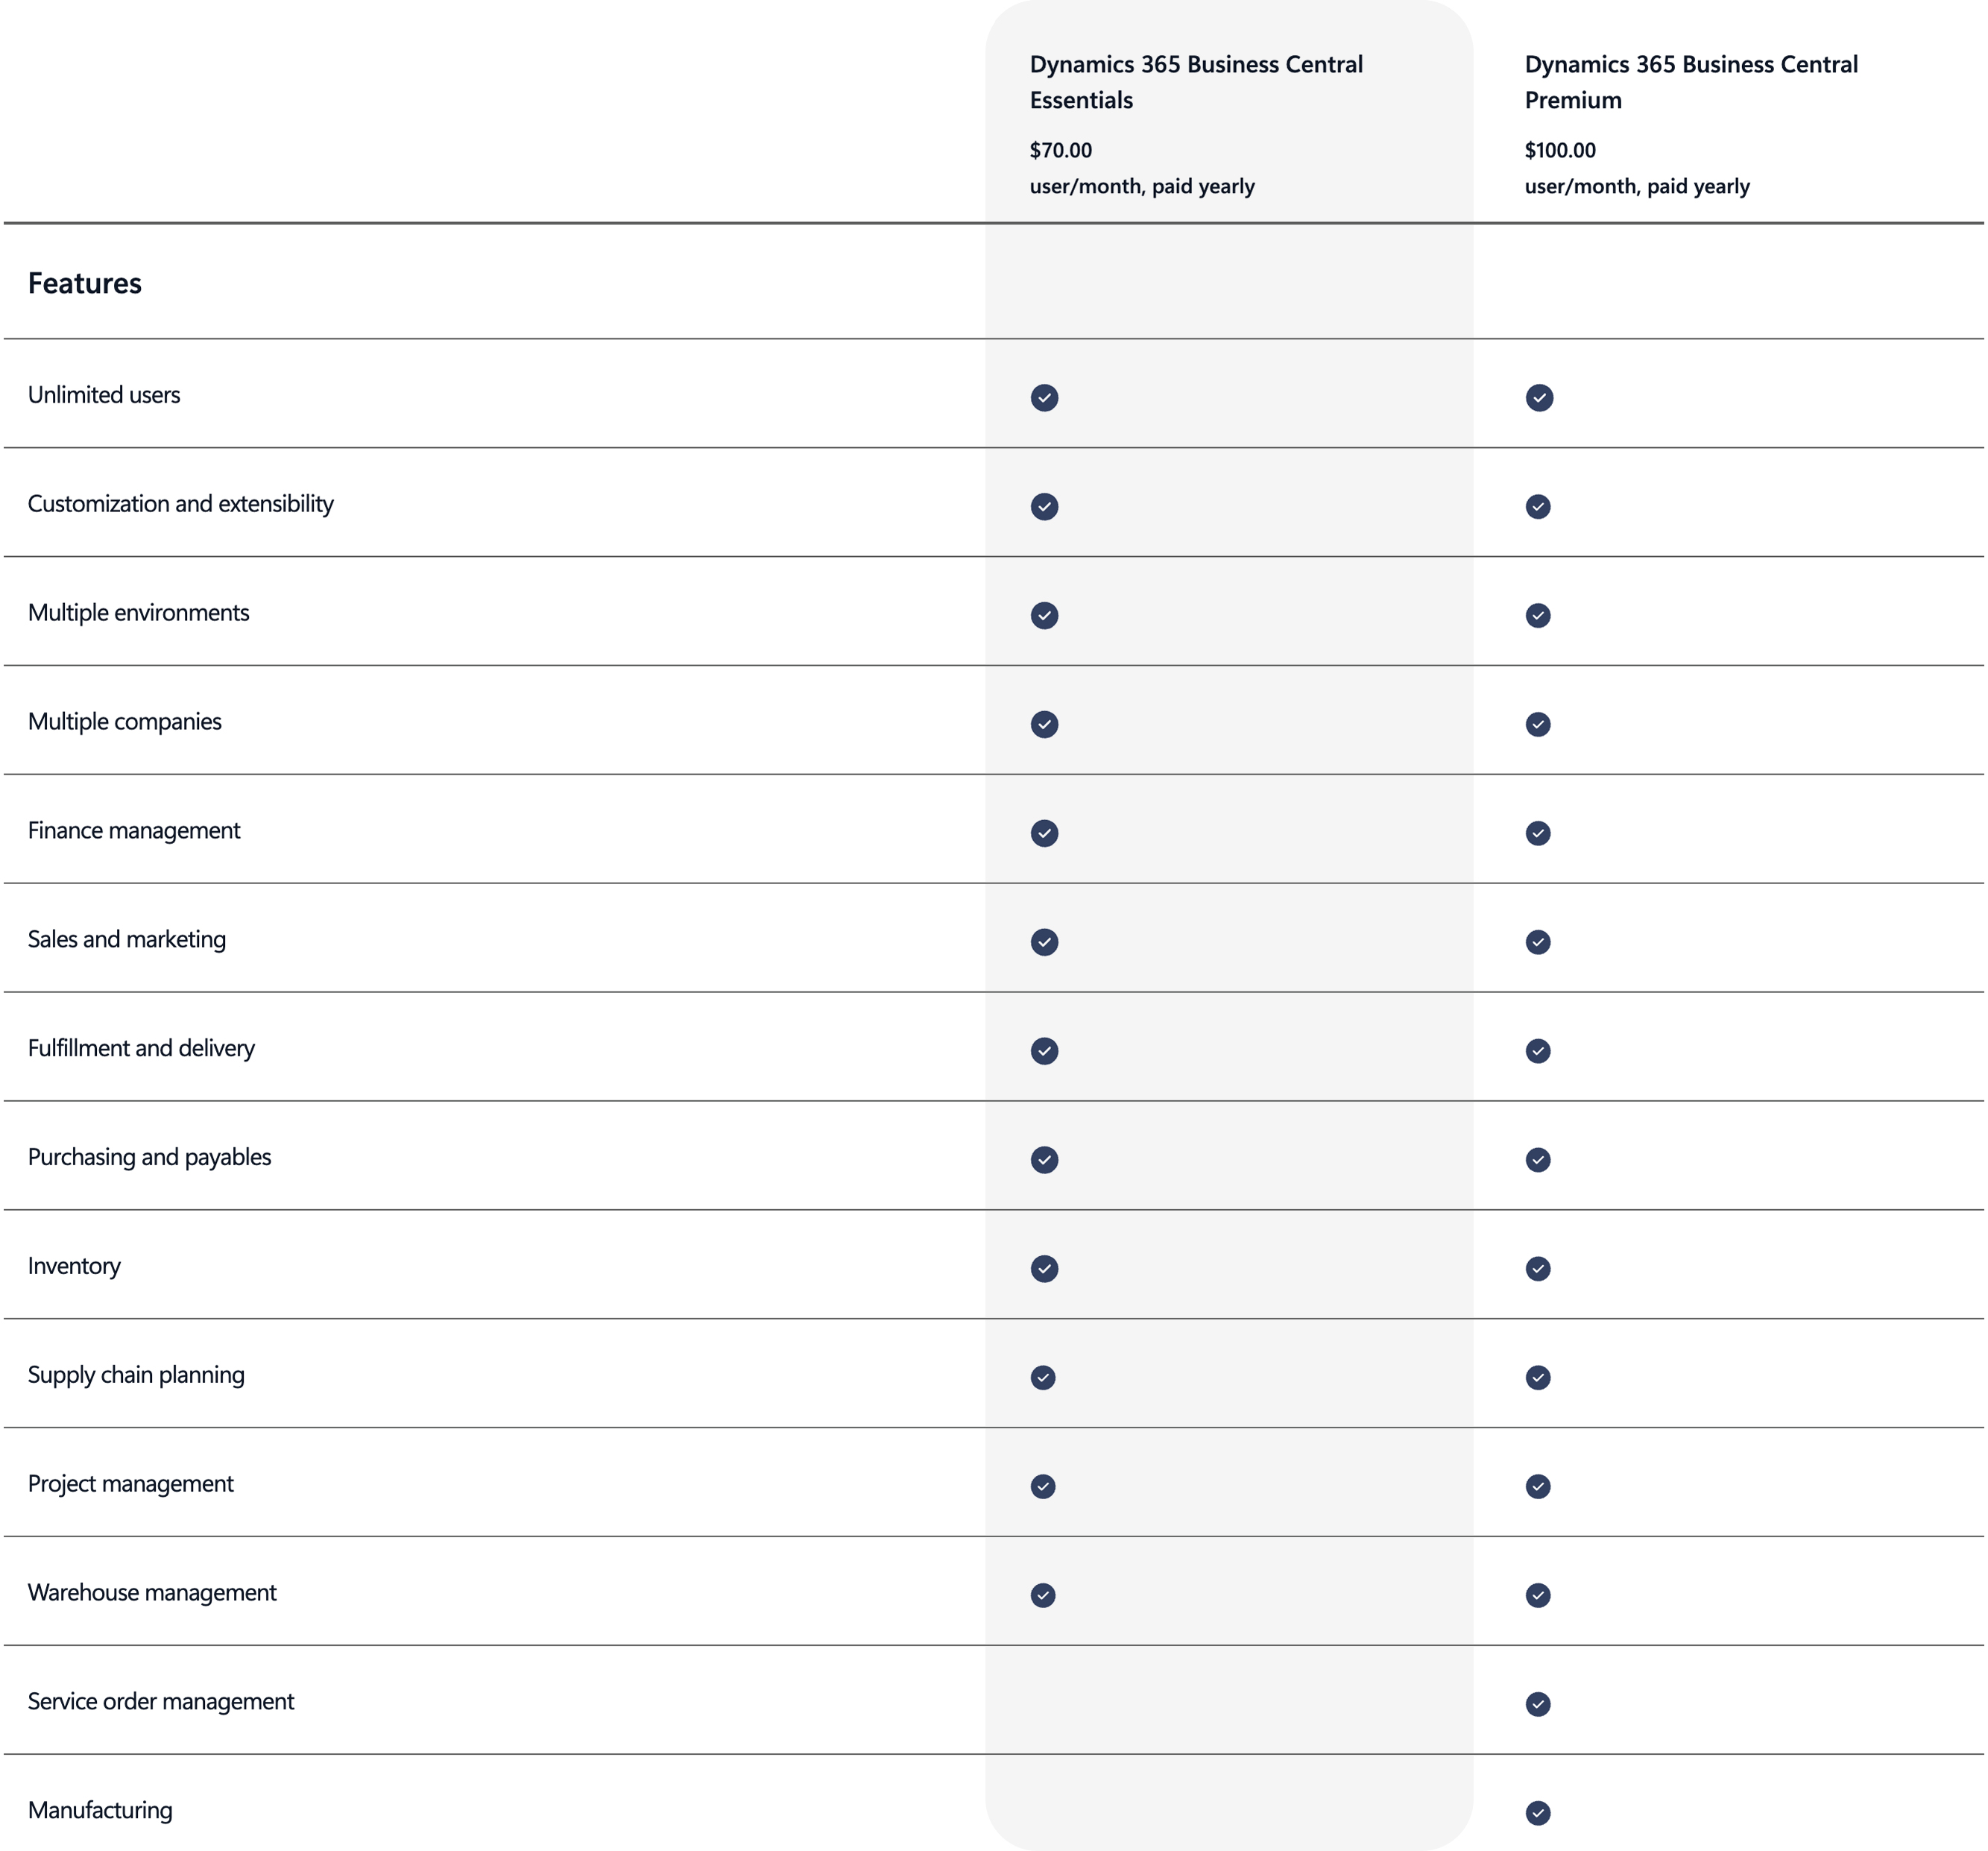Image resolution: width=1988 pixels, height=1851 pixels.
Task: Click the Purchasing and payables label
Action: click(x=149, y=1158)
